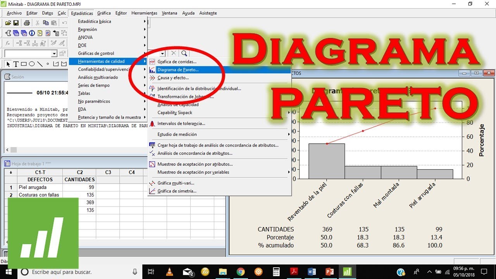Click the ReportPad toolbar icon
Viewport: 496px width, 279px height.
48,33
